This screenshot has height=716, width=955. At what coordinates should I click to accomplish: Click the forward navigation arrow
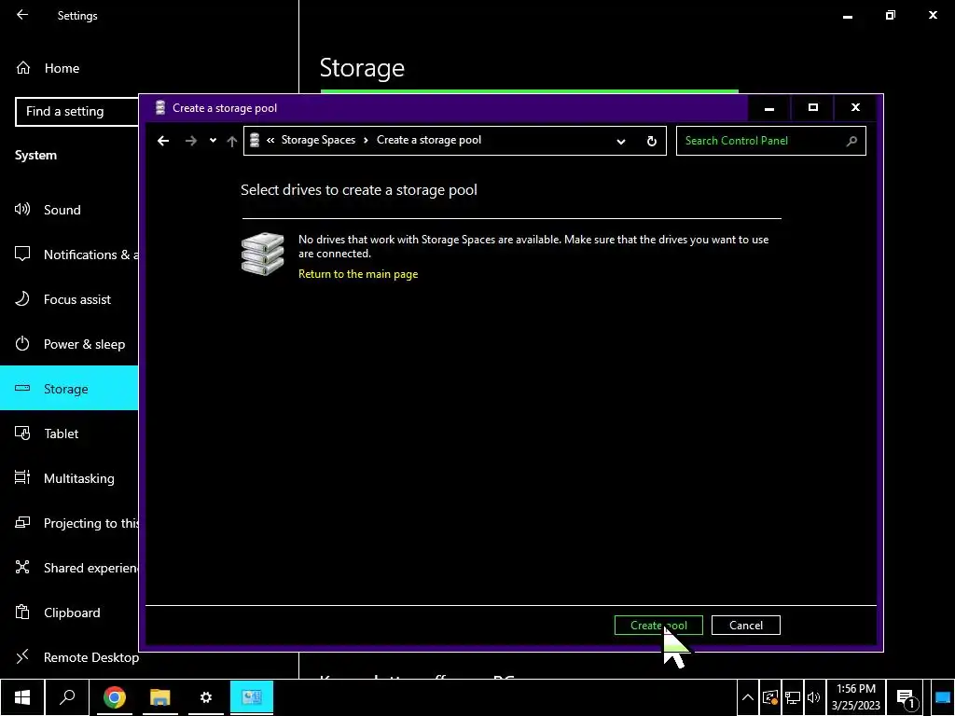pos(190,141)
